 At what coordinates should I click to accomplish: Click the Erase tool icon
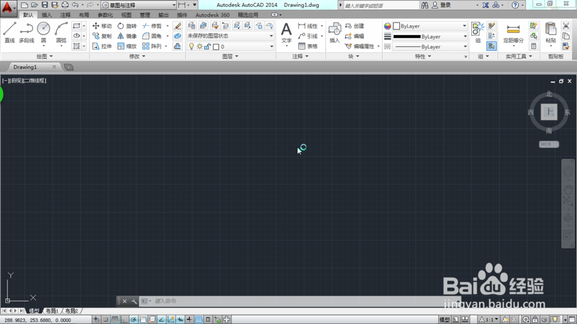pyautogui.click(x=177, y=26)
